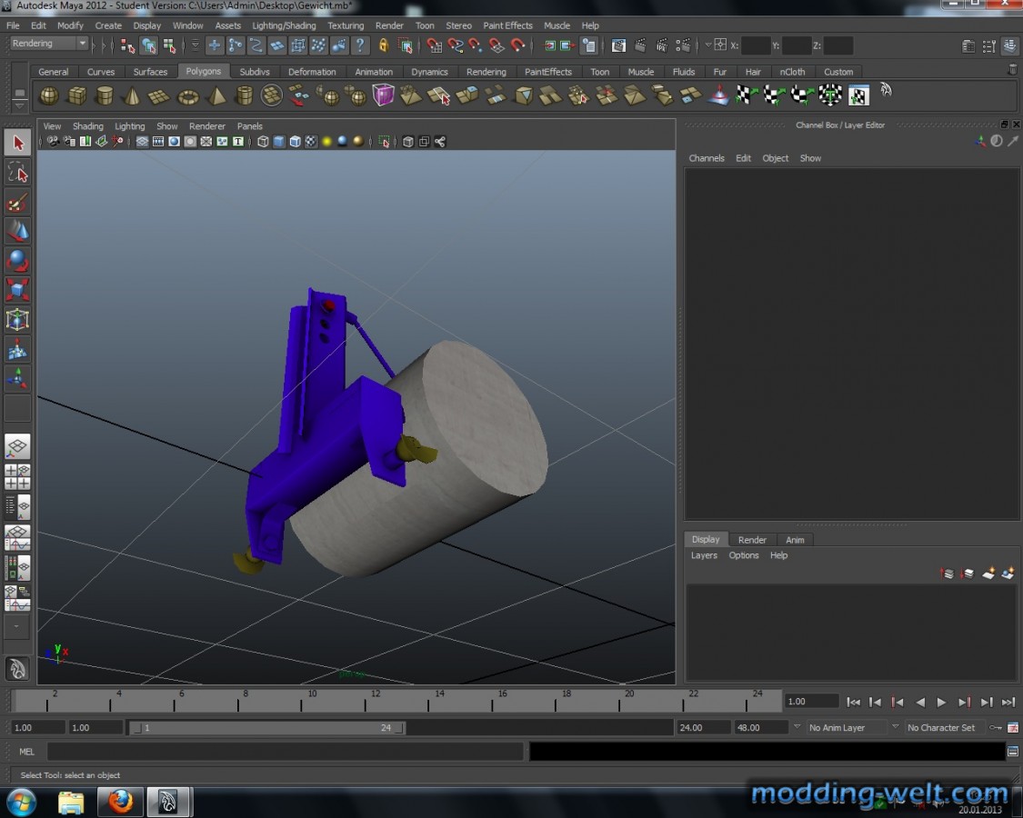Start IPR render from status line
1023x818 pixels.
coord(662,45)
